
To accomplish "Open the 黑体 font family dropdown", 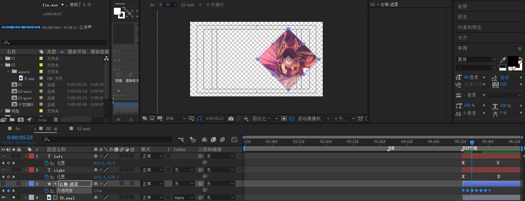I will pyautogui.click(x=476, y=59).
